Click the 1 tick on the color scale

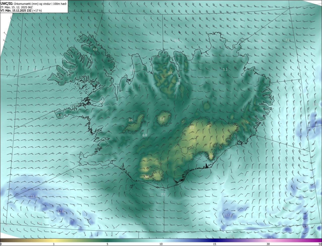pos(54,244)
